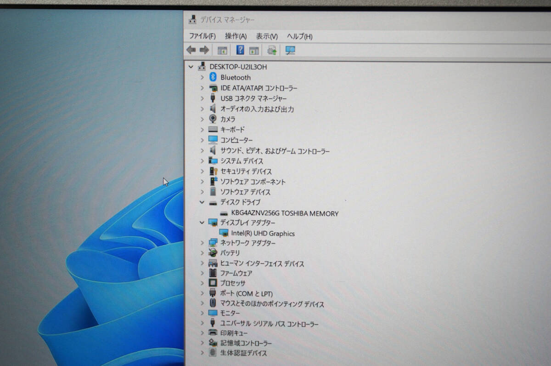The image size is (551, 366).
Task: Collapse the DESKTOP-U2IL3OH root node
Action: (191, 67)
